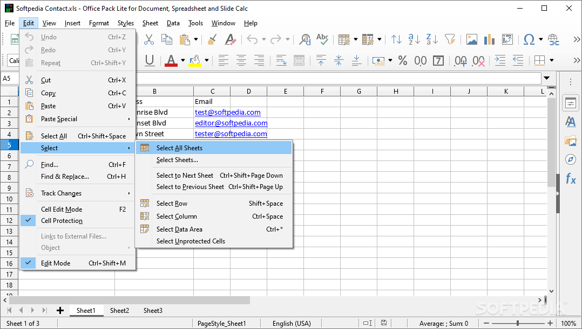Open the editor@softpedia.com link

[231, 123]
